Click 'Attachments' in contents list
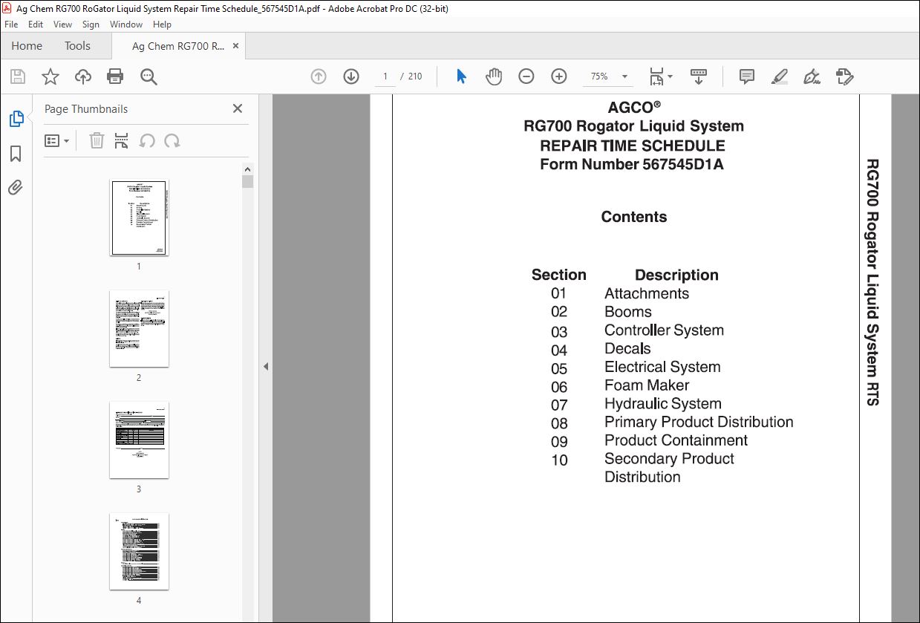 point(647,293)
